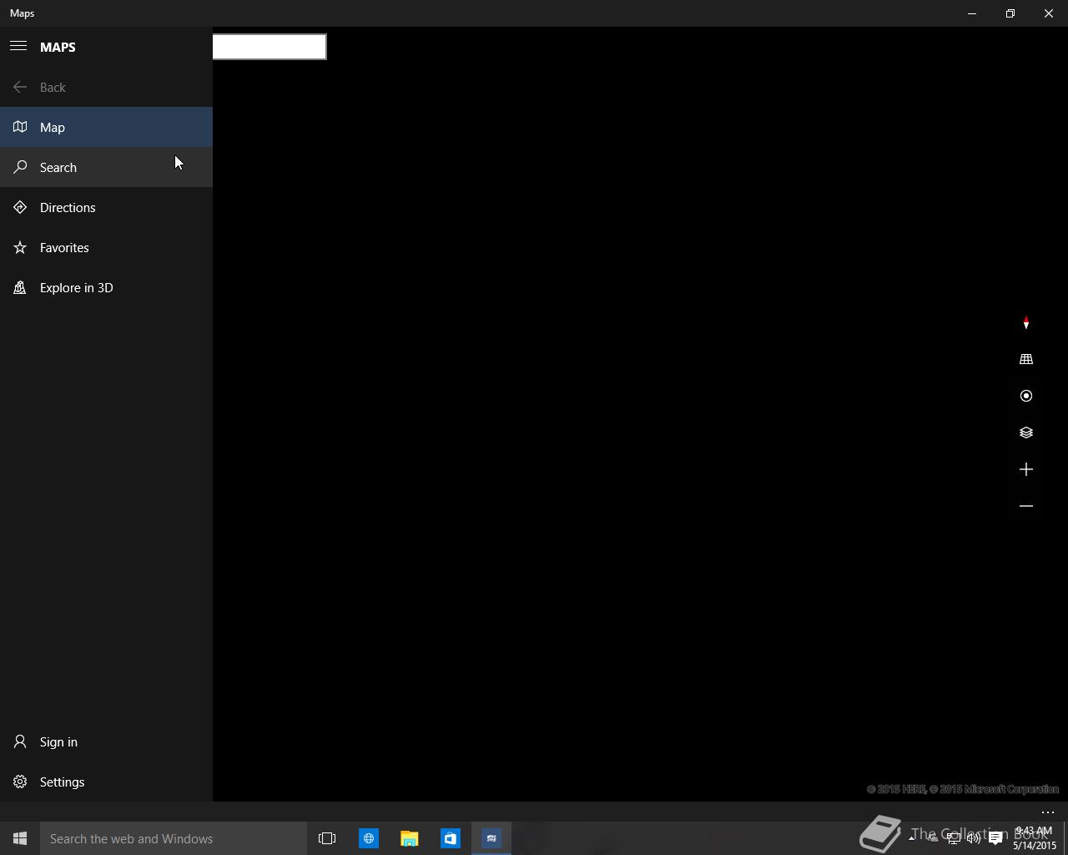Image resolution: width=1068 pixels, height=855 pixels.
Task: Click the white search input box
Action: [270, 47]
